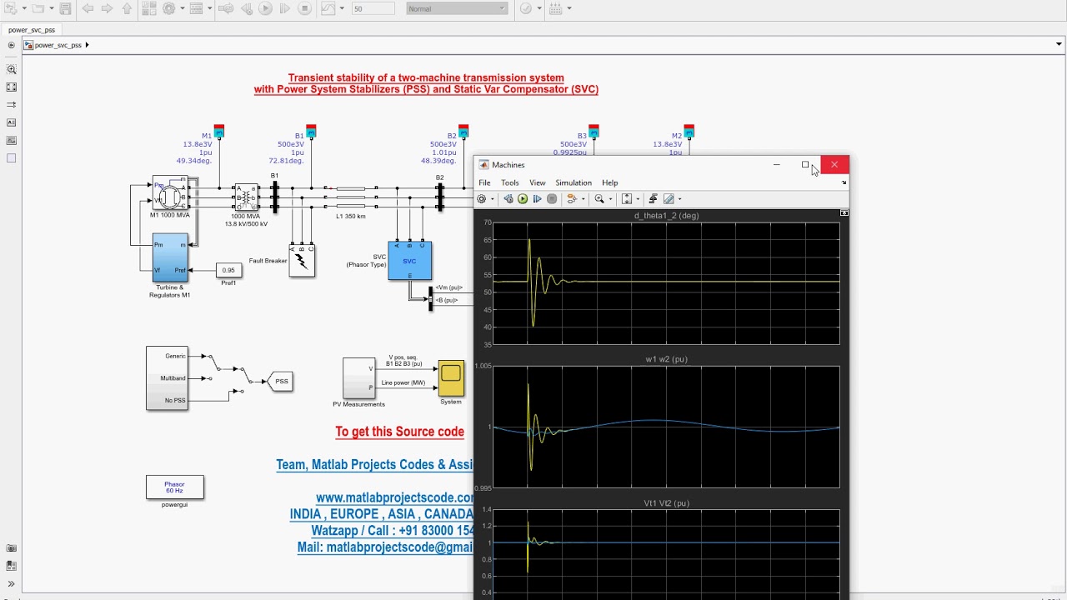Click the Image insert icon in left palette
Screen dimensions: 1067x600
(11, 140)
